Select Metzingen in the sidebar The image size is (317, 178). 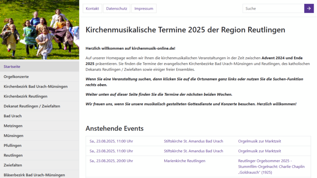[40, 126]
